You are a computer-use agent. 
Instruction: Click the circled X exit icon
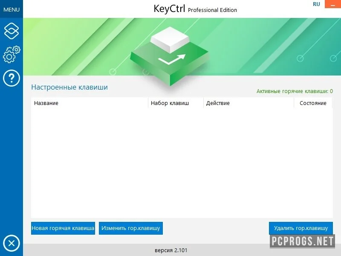click(12, 243)
